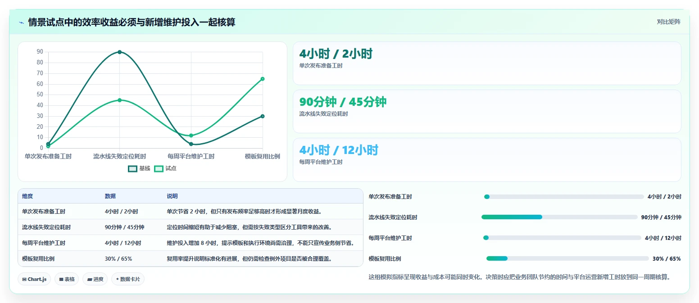
Task: Click the 进度 tag chip
Action: tap(95, 279)
